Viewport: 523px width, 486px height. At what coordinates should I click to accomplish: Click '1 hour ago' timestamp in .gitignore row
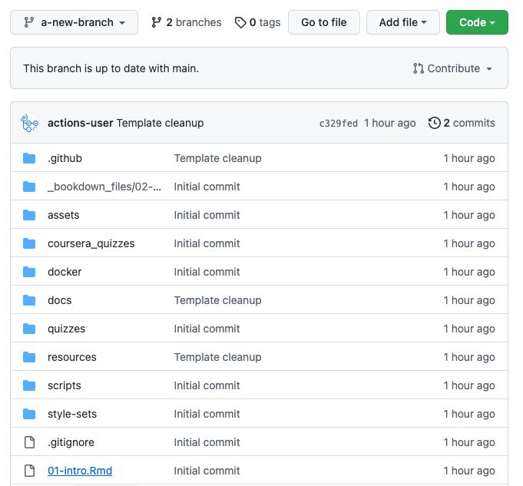click(x=469, y=442)
